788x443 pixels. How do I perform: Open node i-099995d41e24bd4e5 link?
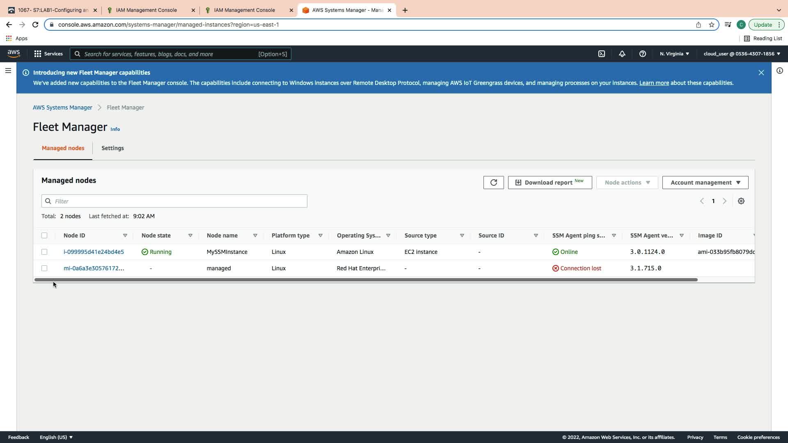(94, 252)
